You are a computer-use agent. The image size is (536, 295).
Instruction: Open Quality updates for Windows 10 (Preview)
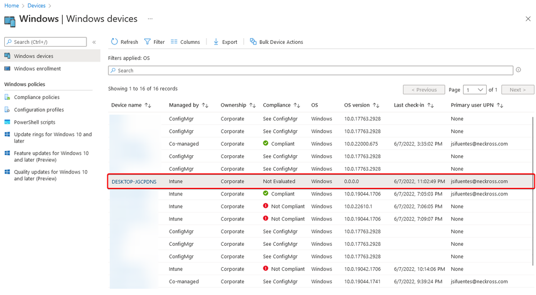click(50, 175)
